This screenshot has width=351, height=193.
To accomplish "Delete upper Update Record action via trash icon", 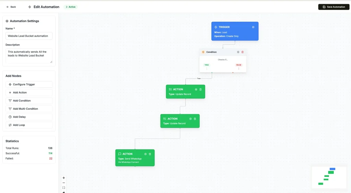I will click(x=201, y=89).
